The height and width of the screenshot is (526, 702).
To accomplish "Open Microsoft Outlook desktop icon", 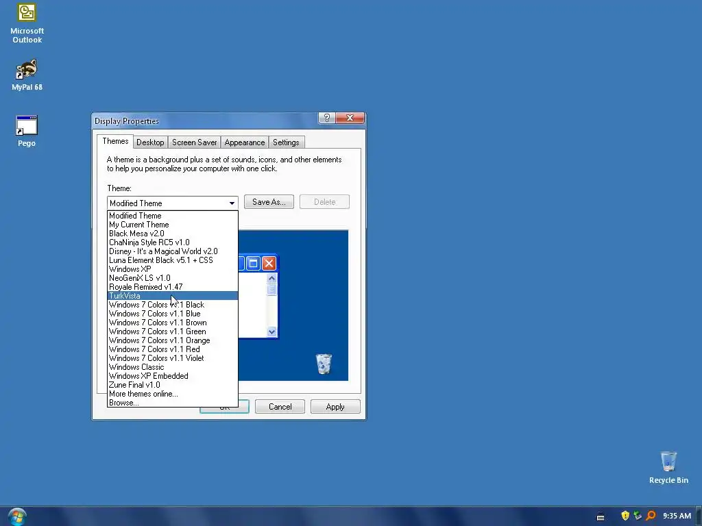I will [27, 23].
